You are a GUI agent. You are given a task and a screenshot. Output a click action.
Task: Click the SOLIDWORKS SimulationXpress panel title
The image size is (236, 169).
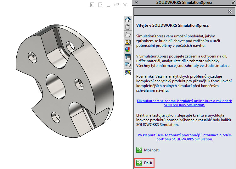pyautogui.click(x=184, y=3)
